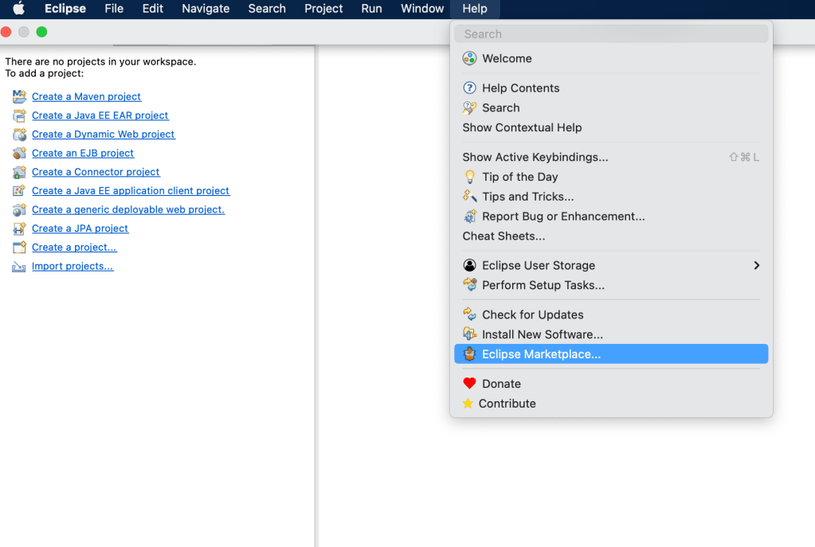
Task: Click the JPA project icon
Action: pyautogui.click(x=19, y=229)
